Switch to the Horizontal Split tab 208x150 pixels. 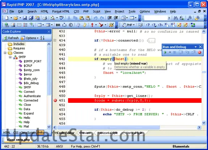point(108,133)
